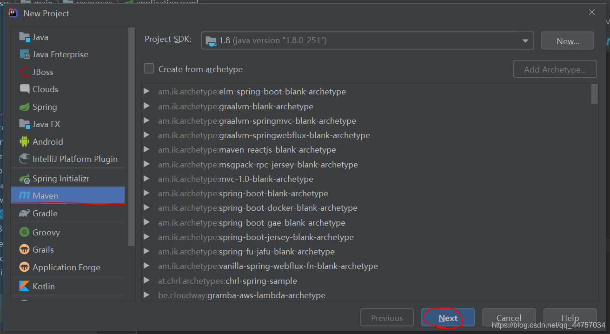The height and width of the screenshot is (334, 610).
Task: Expand vanilla-spring-webflux-fn-blank-archetype entry
Action: tap(147, 266)
